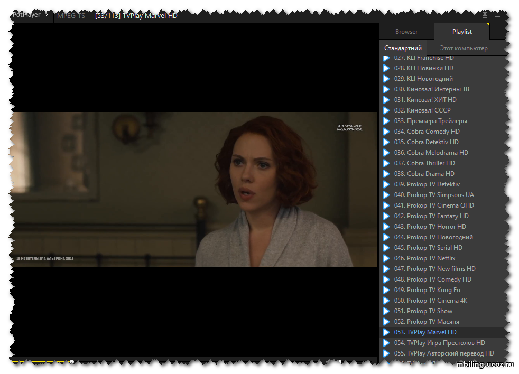This screenshot has height=374, width=519.
Task: Open the PotPlayer main menu dropdown
Action: [x=31, y=15]
